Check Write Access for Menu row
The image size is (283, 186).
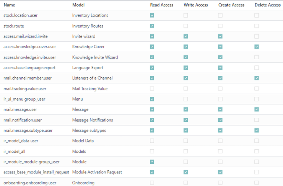[185, 99]
